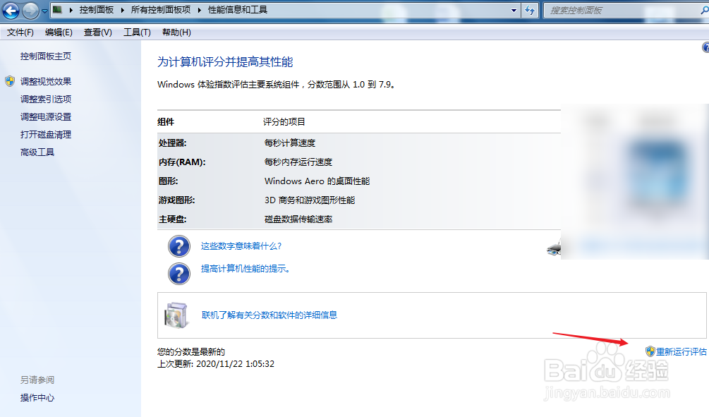Expand arrow after 控制面板 breadcrumb
Screen dimensions: 709x417
click(x=123, y=10)
